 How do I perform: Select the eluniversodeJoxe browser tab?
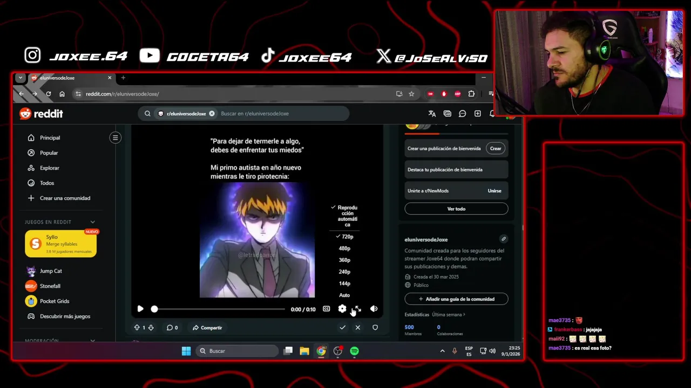tap(71, 78)
